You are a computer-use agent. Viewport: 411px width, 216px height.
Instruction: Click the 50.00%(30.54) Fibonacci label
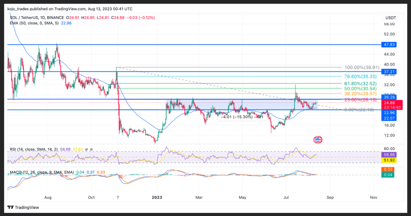pyautogui.click(x=361, y=89)
